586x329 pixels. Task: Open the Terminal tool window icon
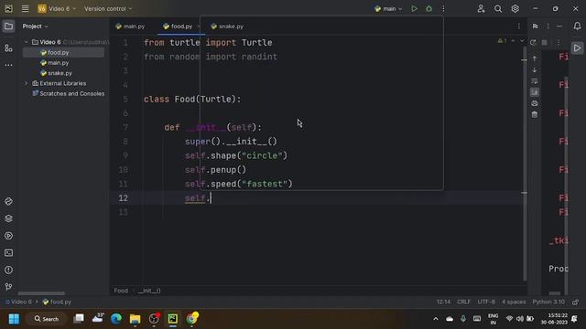[8, 253]
